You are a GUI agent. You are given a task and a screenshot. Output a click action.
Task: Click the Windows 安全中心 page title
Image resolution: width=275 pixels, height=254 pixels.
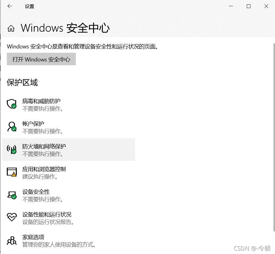pyautogui.click(x=65, y=28)
